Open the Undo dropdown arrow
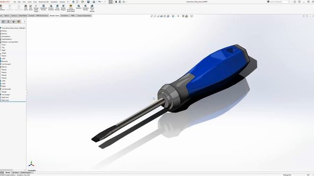The image size is (314, 176). (102, 2)
